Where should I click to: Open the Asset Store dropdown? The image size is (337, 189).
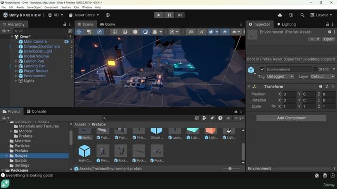[x=84, y=15]
